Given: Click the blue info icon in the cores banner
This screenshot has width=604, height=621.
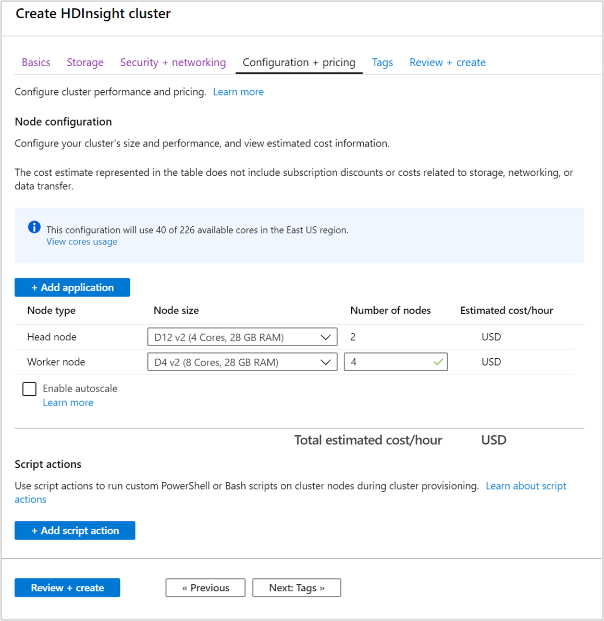Looking at the screenshot, I should pos(34,227).
